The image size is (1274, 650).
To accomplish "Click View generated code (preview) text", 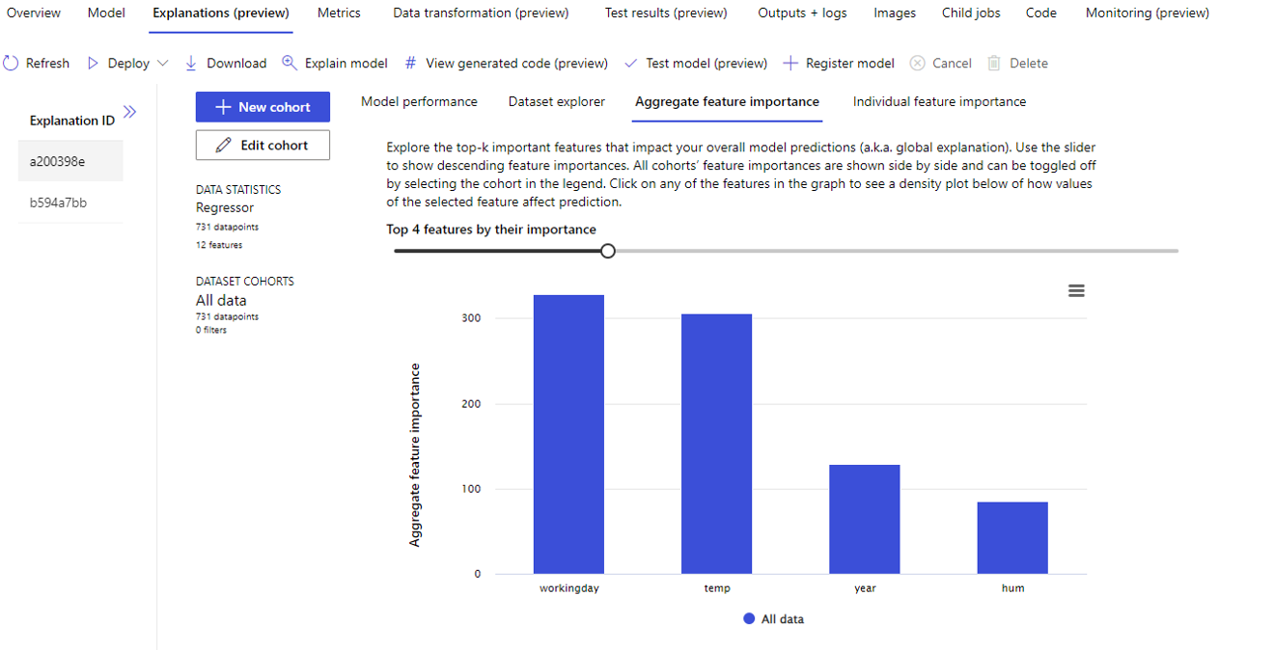I will click(516, 63).
